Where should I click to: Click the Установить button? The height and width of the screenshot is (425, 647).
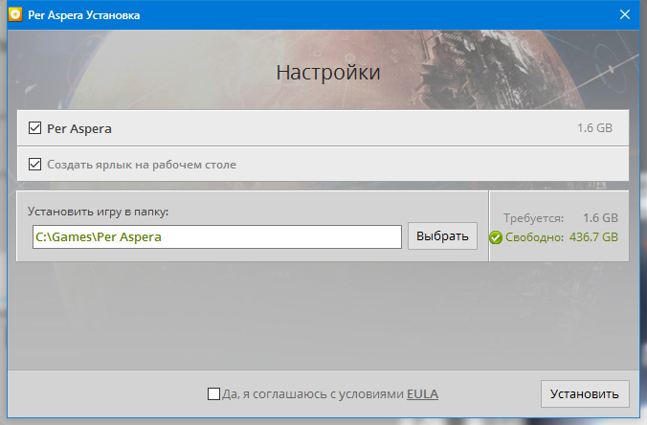click(x=585, y=394)
